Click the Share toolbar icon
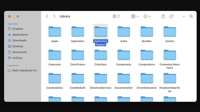Screen dimensions: 200x112 (x=163, y=16)
